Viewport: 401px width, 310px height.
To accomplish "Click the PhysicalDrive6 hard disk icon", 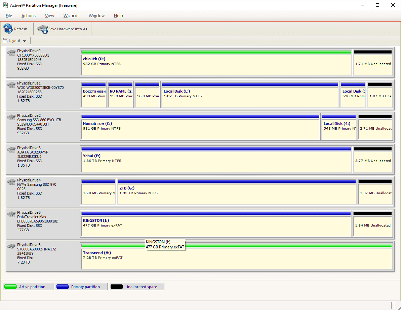I will click(x=11, y=246).
